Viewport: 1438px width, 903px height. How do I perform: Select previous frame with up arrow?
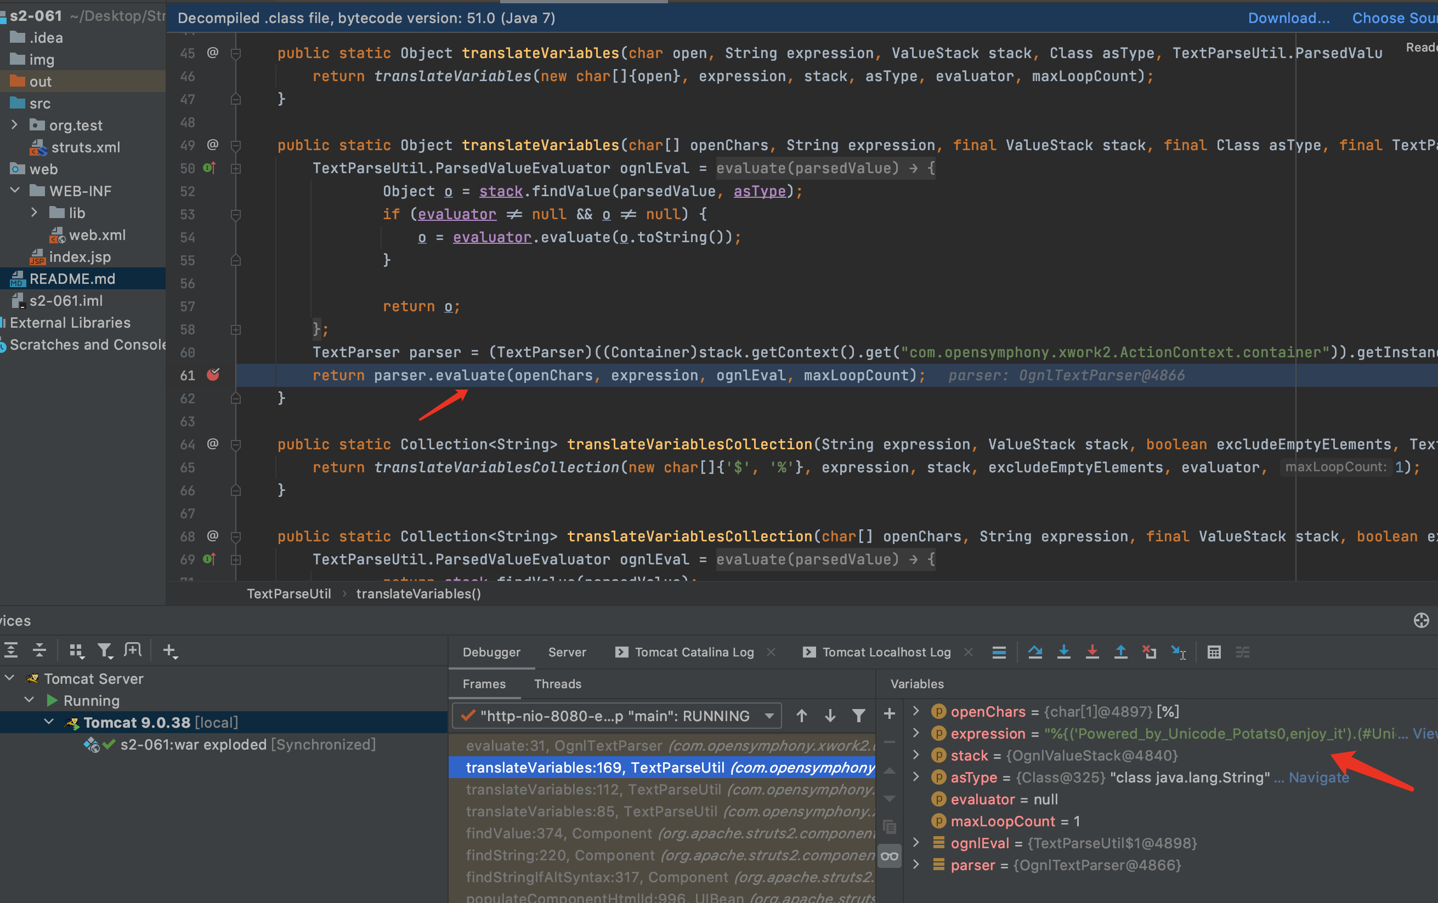(x=801, y=715)
